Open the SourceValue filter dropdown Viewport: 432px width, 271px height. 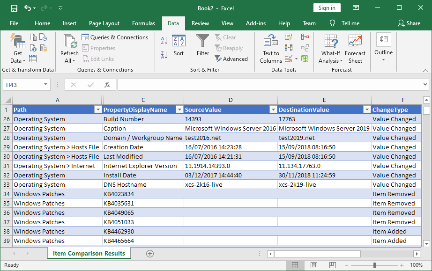273,110
